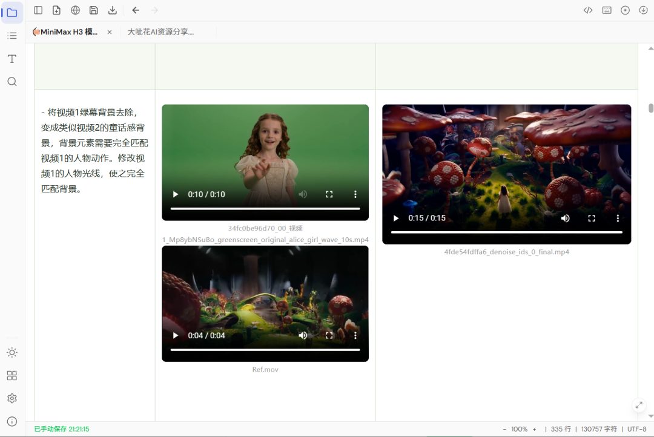Decrease zoom with the minus button
This screenshot has width=654, height=437.
point(504,429)
